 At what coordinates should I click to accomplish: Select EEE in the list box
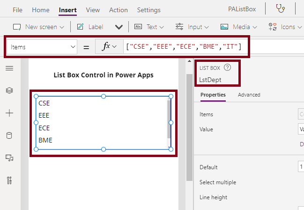click(44, 115)
